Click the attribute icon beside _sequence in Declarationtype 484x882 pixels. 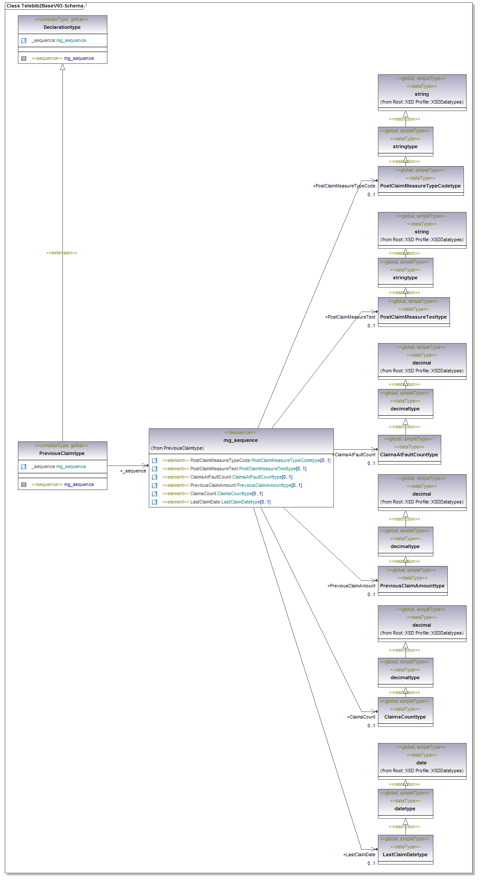24,41
